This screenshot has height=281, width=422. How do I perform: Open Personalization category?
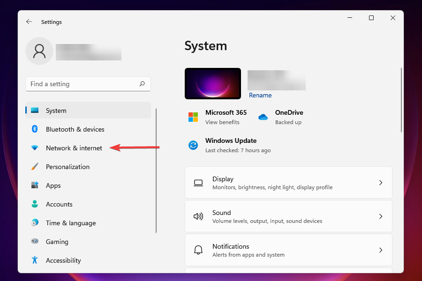click(x=68, y=167)
